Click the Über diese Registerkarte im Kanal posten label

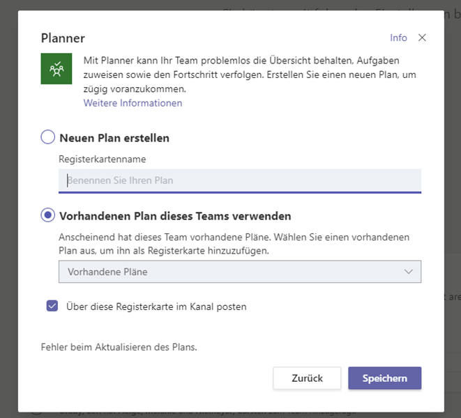156,307
